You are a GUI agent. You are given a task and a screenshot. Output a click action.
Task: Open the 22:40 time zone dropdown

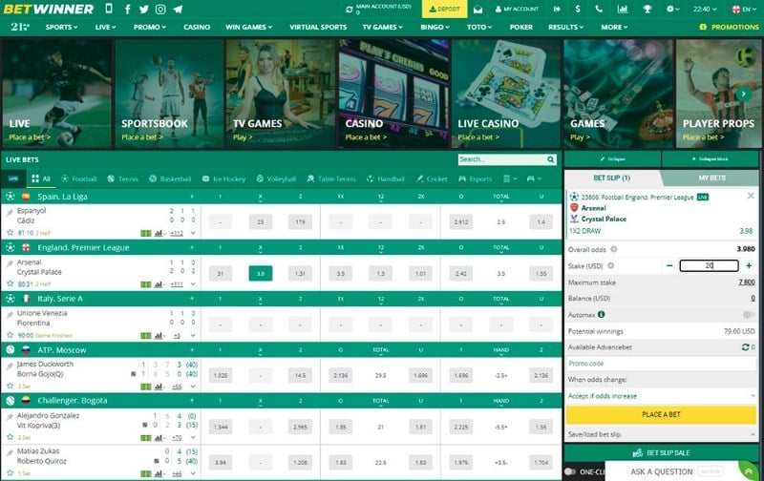[705, 9]
